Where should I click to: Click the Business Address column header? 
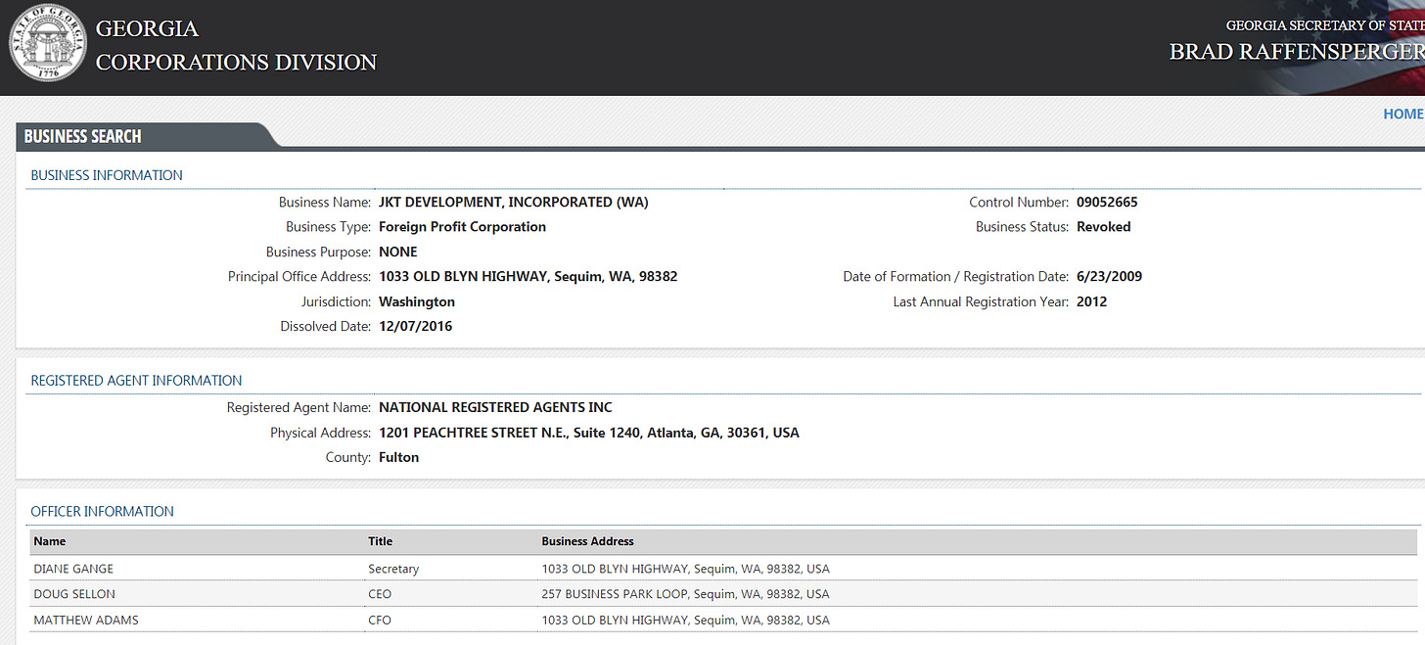coord(587,541)
